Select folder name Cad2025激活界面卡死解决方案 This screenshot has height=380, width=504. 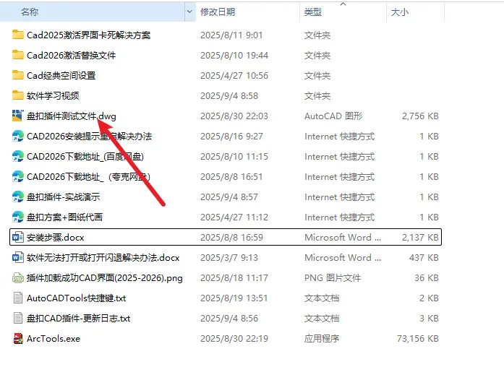coord(88,35)
